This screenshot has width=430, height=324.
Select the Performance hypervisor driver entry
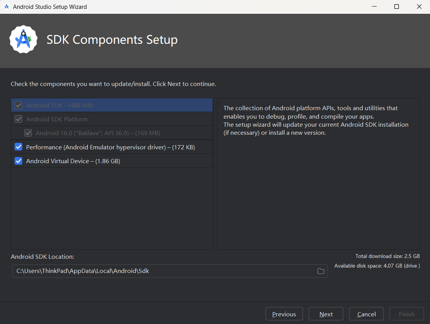coord(112,147)
